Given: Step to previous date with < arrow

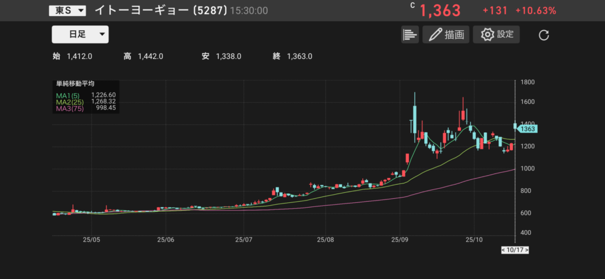Looking at the screenshot, I should [503, 250].
